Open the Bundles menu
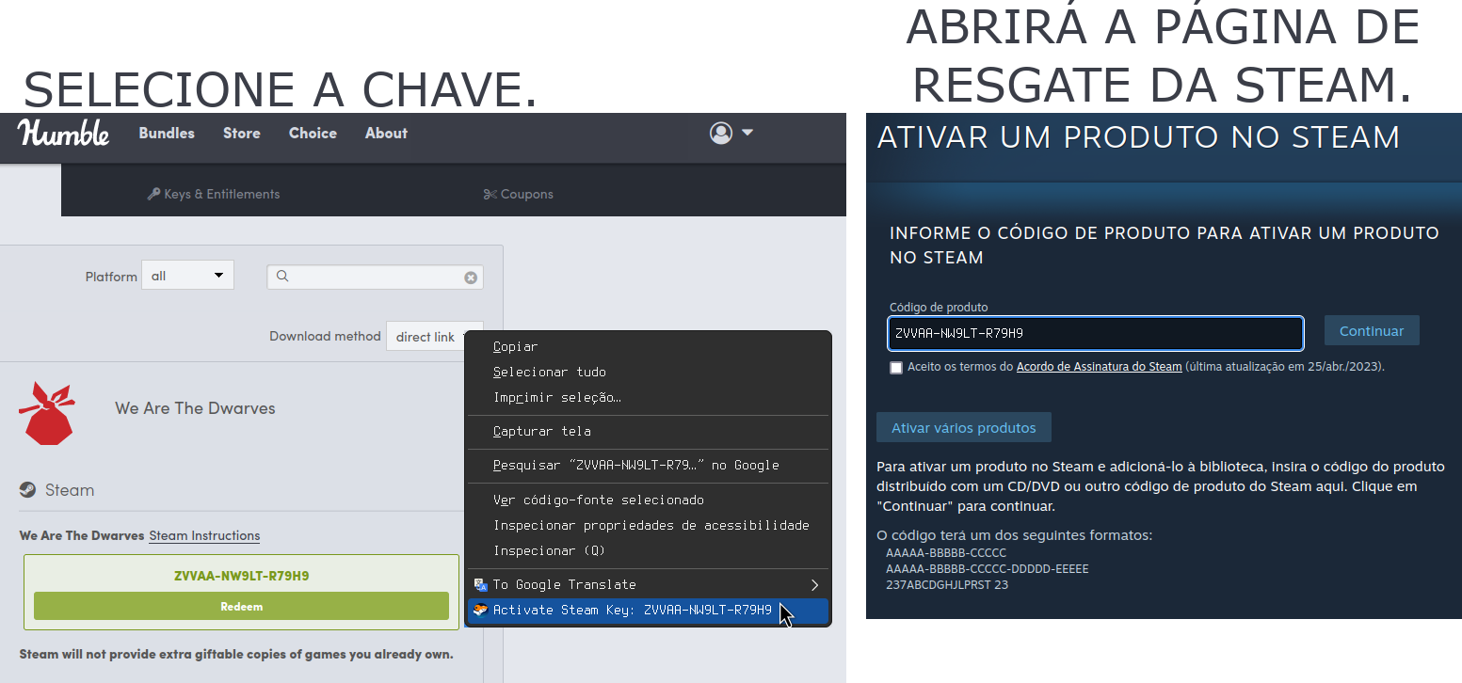This screenshot has width=1462, height=683. click(167, 133)
